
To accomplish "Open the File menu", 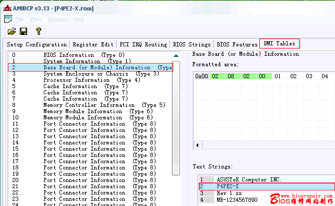I will coord(19,19).
